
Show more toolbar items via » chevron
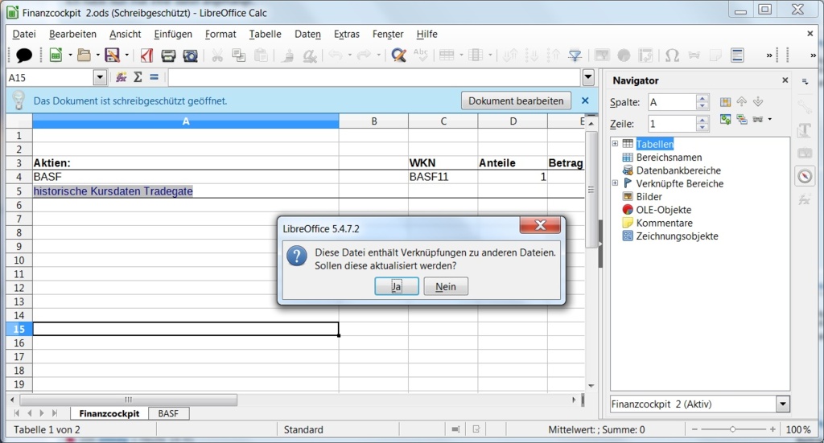click(x=769, y=55)
